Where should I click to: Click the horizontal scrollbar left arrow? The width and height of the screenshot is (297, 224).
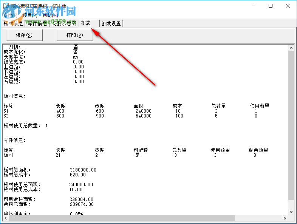point(6,218)
